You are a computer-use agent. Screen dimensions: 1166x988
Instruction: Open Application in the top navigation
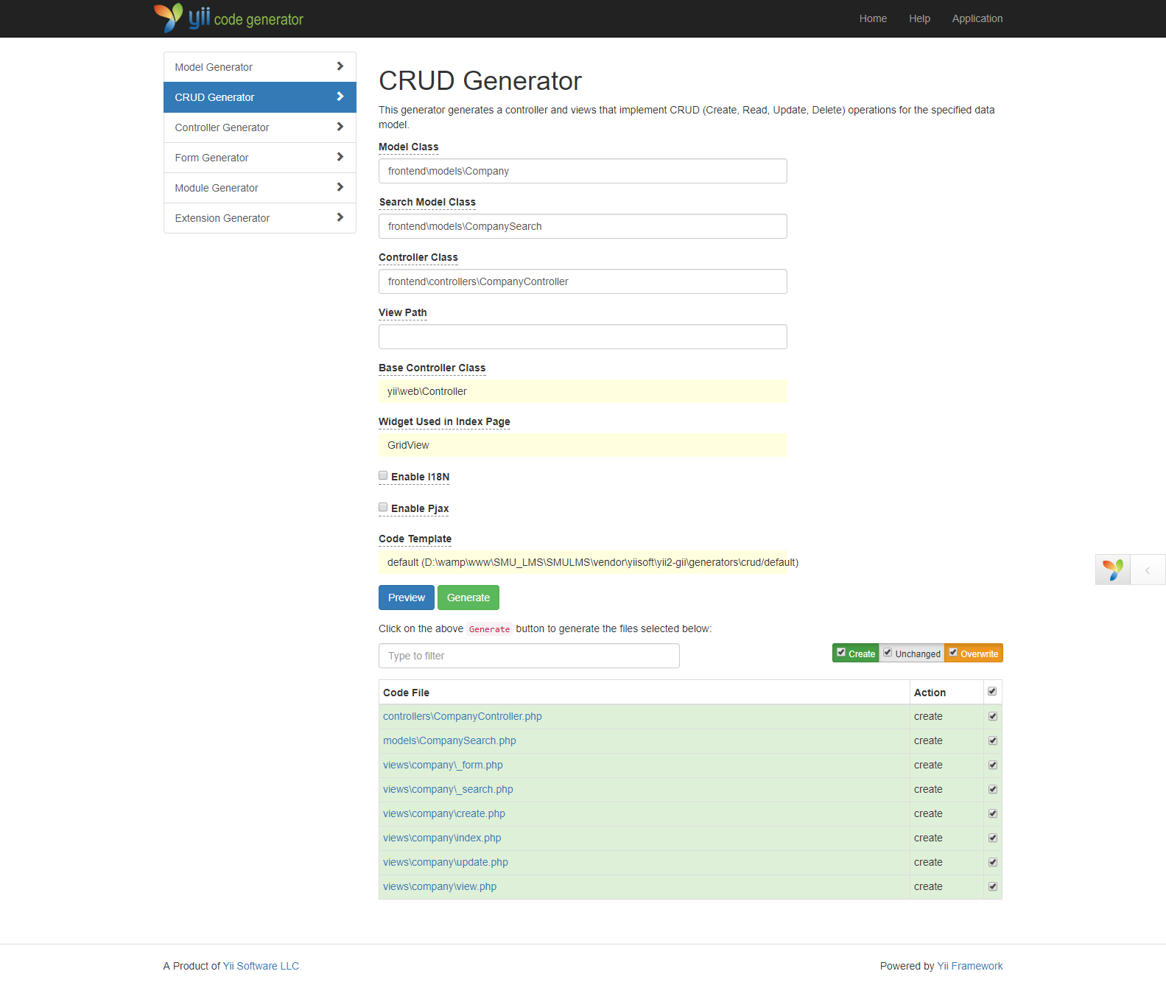(x=977, y=18)
